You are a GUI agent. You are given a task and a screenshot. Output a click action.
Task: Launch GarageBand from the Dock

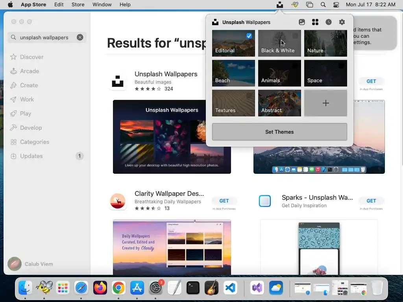click(211, 287)
